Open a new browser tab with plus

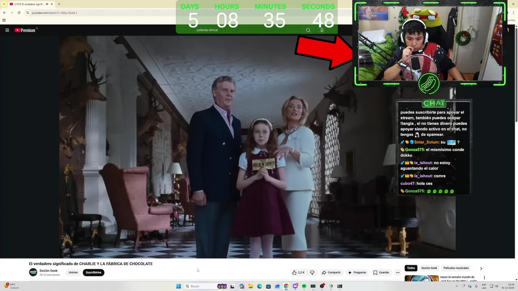[59, 4]
